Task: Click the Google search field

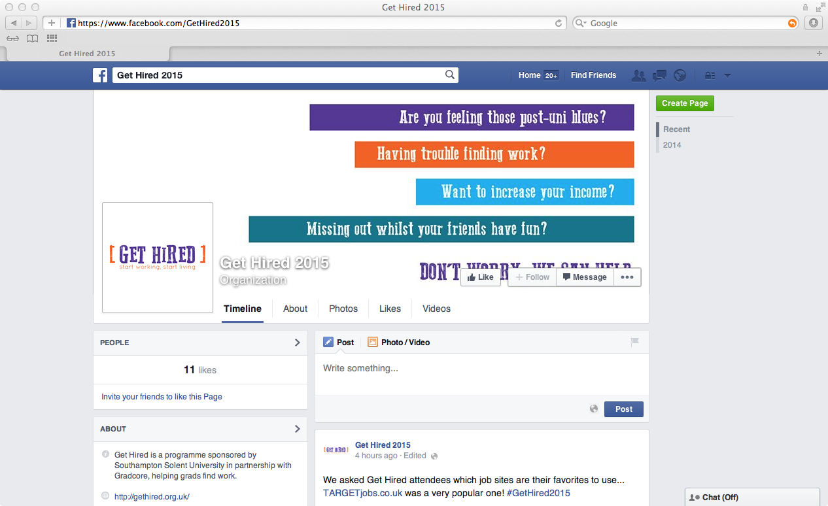Action: click(x=685, y=23)
